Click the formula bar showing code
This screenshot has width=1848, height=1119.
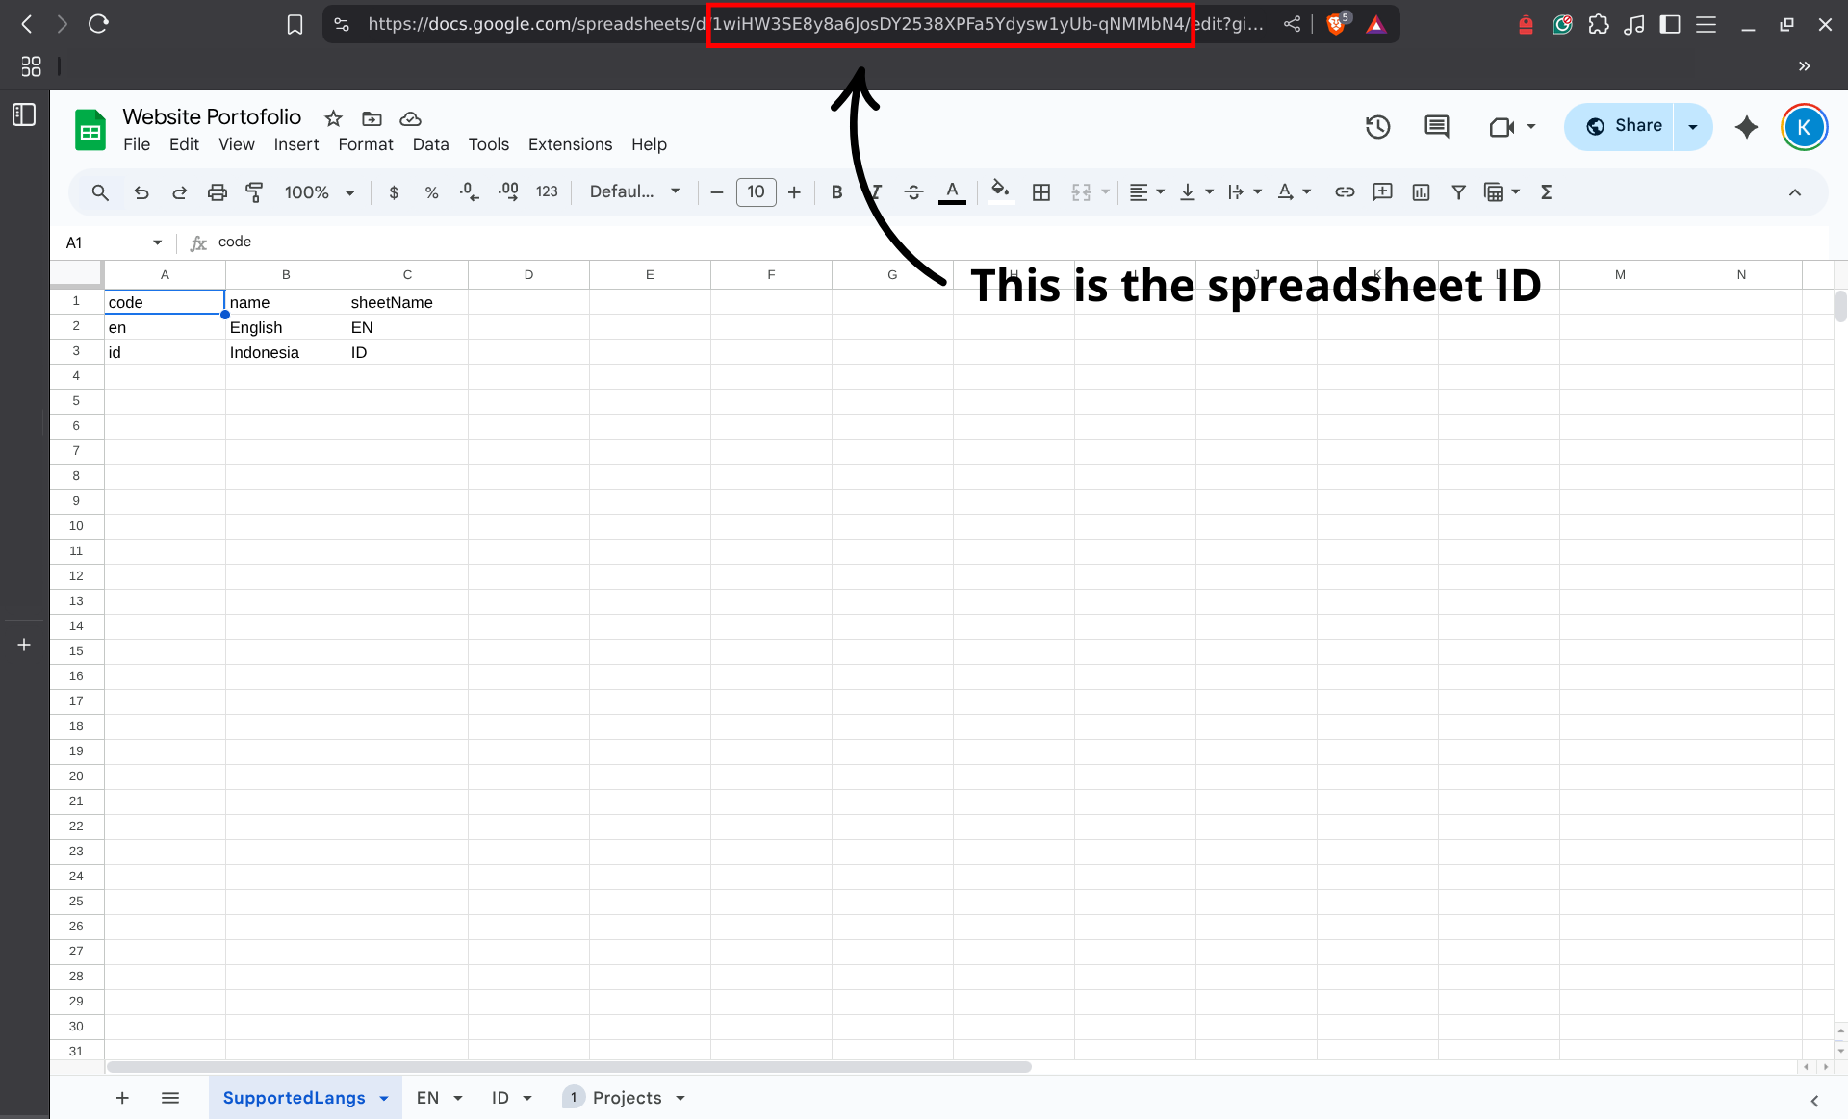pos(1020,242)
